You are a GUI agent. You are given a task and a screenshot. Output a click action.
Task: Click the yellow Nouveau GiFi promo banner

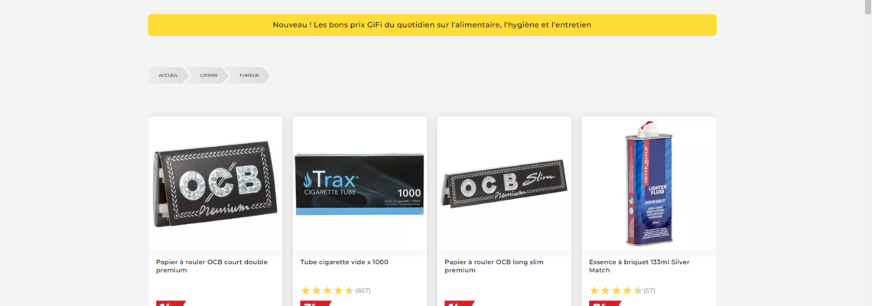click(432, 25)
